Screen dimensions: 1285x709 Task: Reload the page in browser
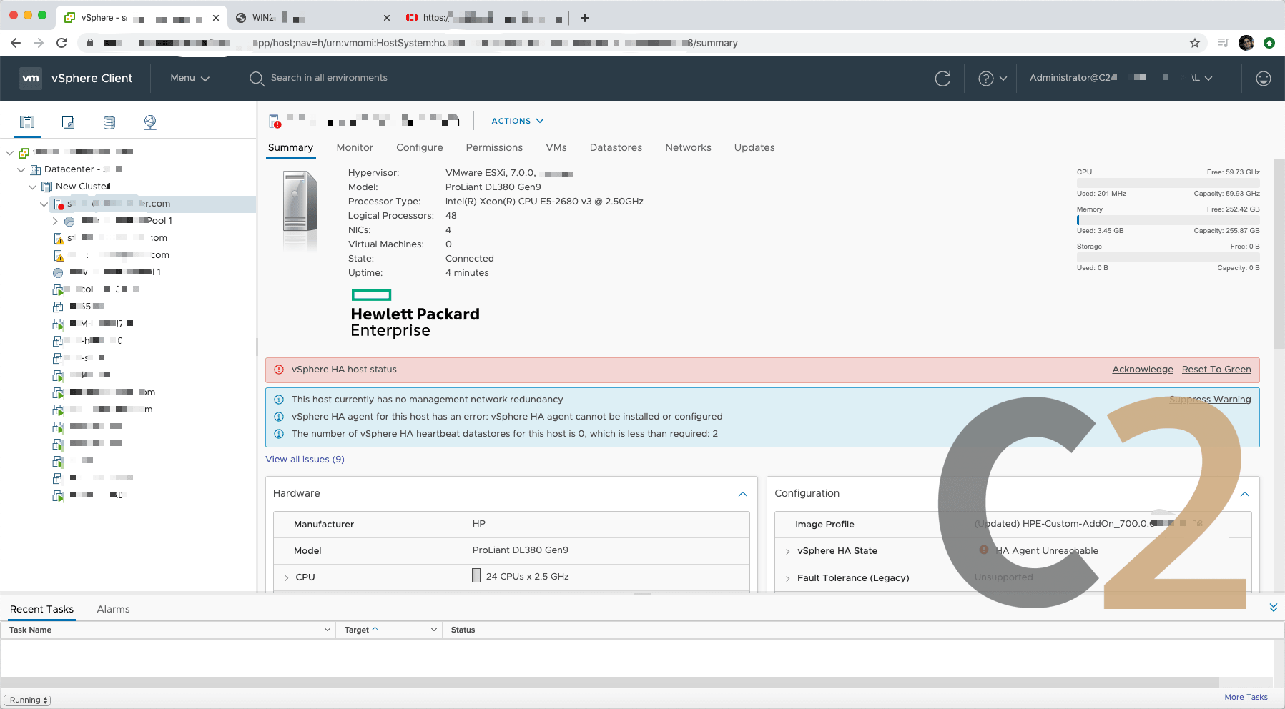click(61, 43)
